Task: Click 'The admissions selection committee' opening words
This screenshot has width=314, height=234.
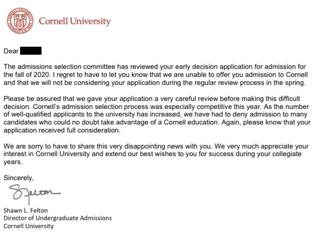Action: pos(59,67)
